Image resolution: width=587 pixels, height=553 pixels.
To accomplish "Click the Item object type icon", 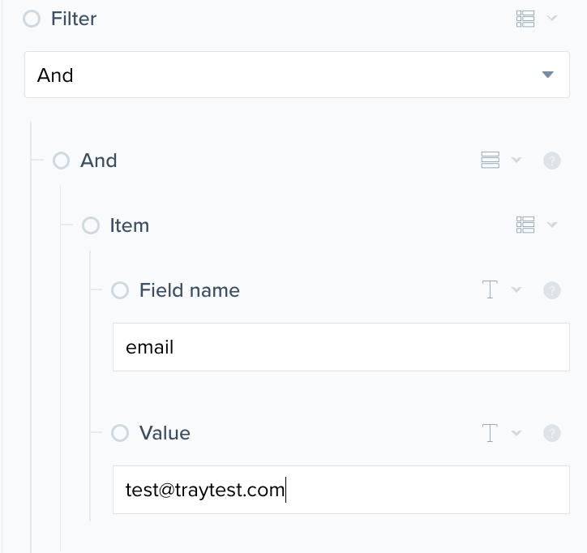I will pyautogui.click(x=525, y=225).
